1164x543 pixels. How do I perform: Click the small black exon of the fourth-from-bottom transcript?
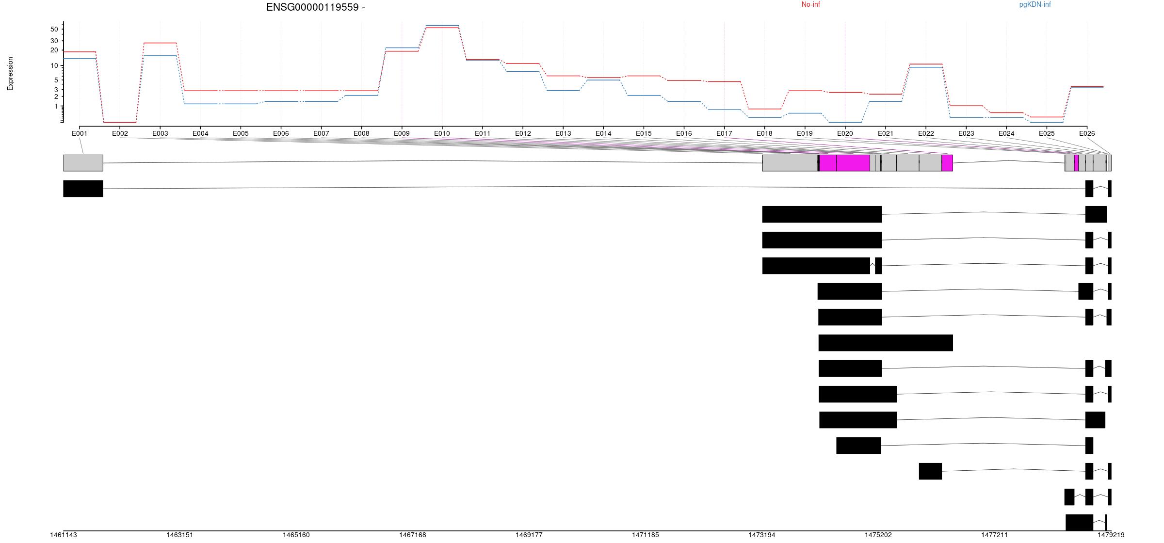pyautogui.click(x=1089, y=446)
